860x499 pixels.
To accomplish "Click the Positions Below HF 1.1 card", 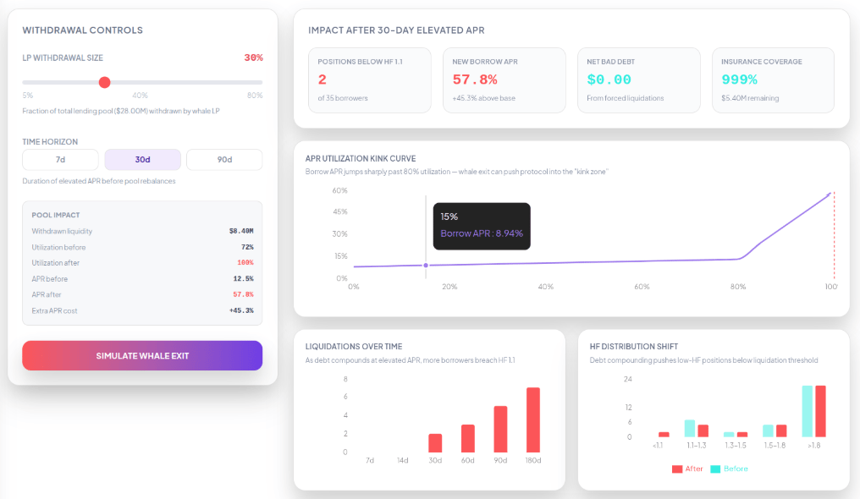I will 370,80.
